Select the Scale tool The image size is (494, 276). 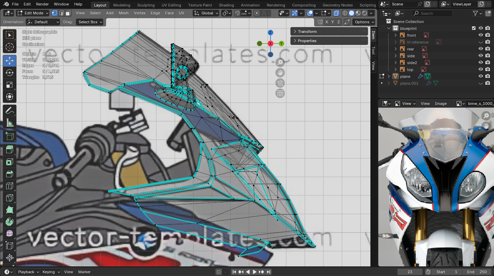(x=10, y=85)
